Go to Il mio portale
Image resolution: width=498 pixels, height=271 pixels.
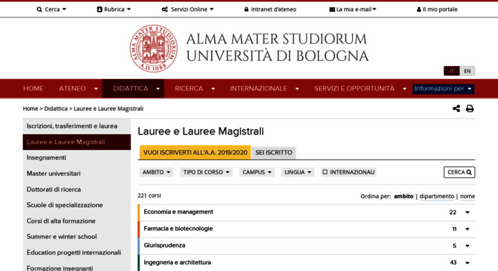click(437, 9)
